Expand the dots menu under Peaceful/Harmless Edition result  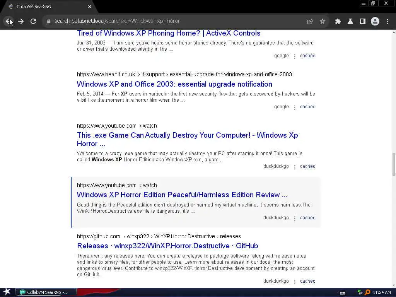tap(294, 218)
